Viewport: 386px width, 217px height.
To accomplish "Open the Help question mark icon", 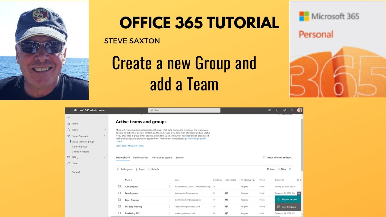I will coord(292,110).
